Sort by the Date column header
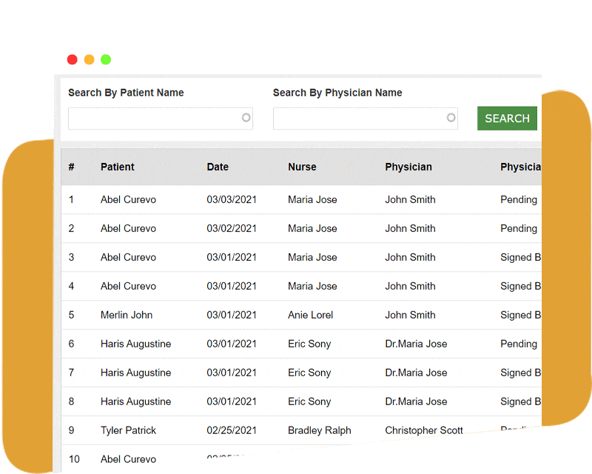The width and height of the screenshot is (592, 474). (218, 167)
